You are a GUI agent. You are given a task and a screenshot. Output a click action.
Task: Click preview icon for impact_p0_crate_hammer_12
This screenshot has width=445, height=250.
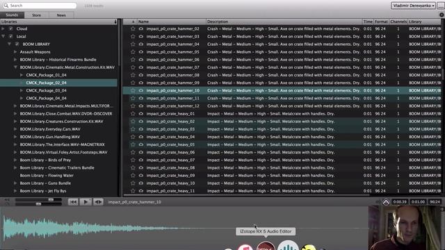click(x=141, y=106)
